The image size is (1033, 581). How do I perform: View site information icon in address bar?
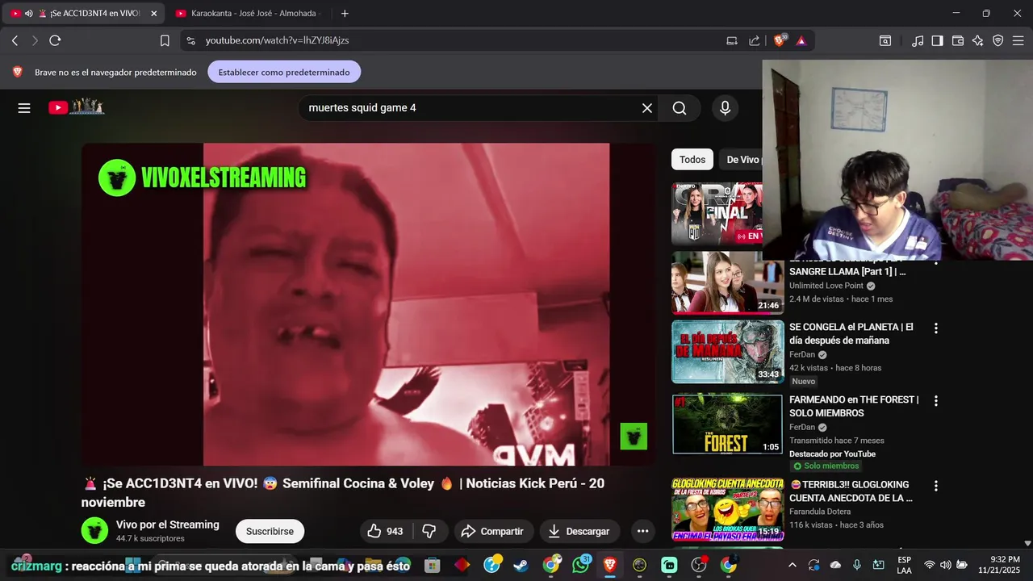190,40
